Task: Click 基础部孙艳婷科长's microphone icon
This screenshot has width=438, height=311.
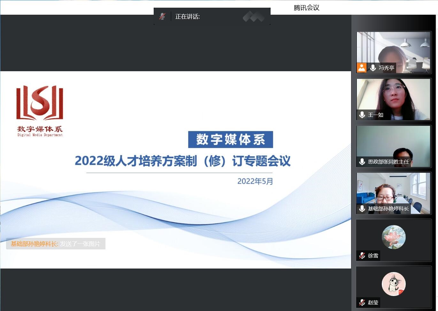Action: pos(362,209)
